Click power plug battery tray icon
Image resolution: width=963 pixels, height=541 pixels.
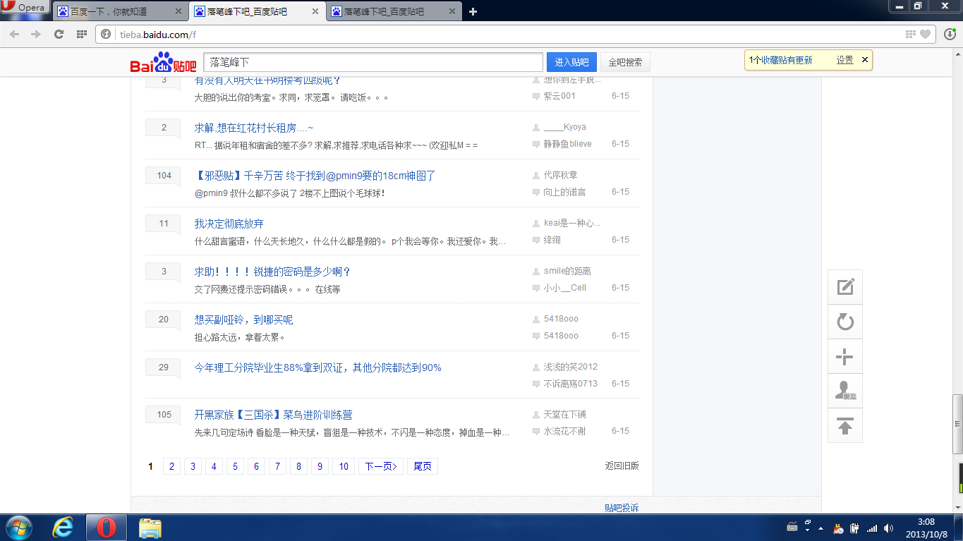coord(854,528)
